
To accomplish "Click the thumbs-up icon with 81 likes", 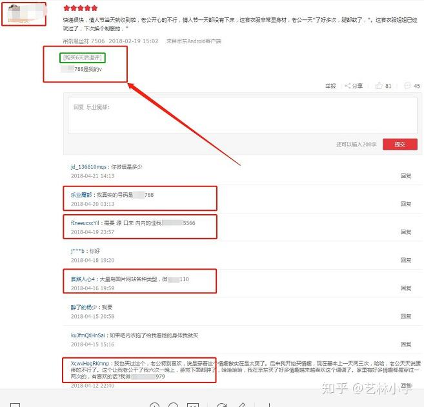I will 379,86.
